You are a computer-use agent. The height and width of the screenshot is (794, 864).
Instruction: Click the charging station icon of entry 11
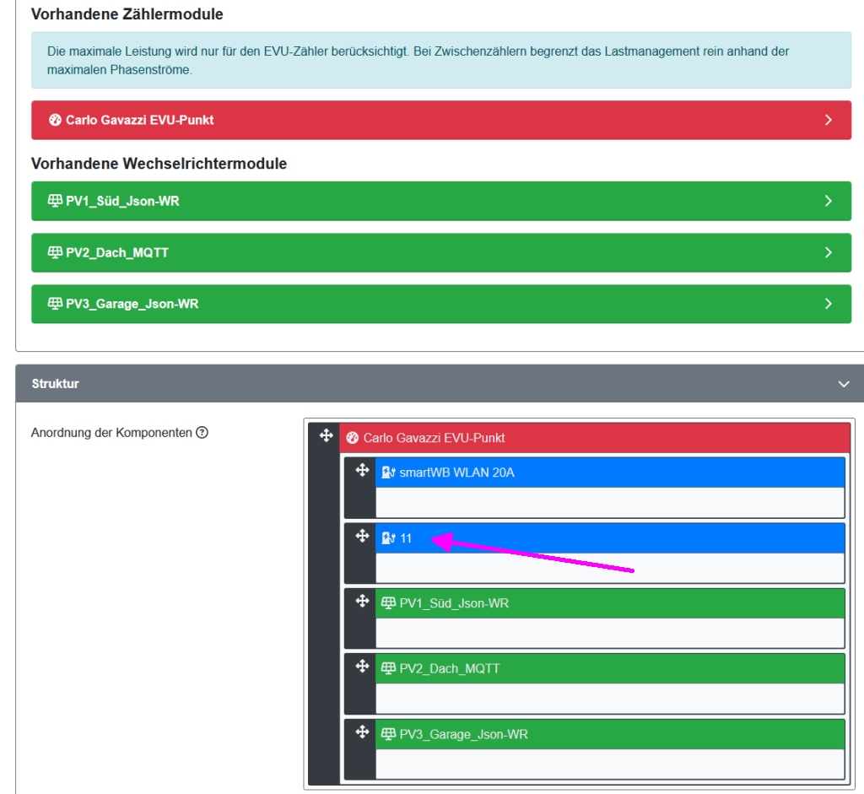coord(388,537)
